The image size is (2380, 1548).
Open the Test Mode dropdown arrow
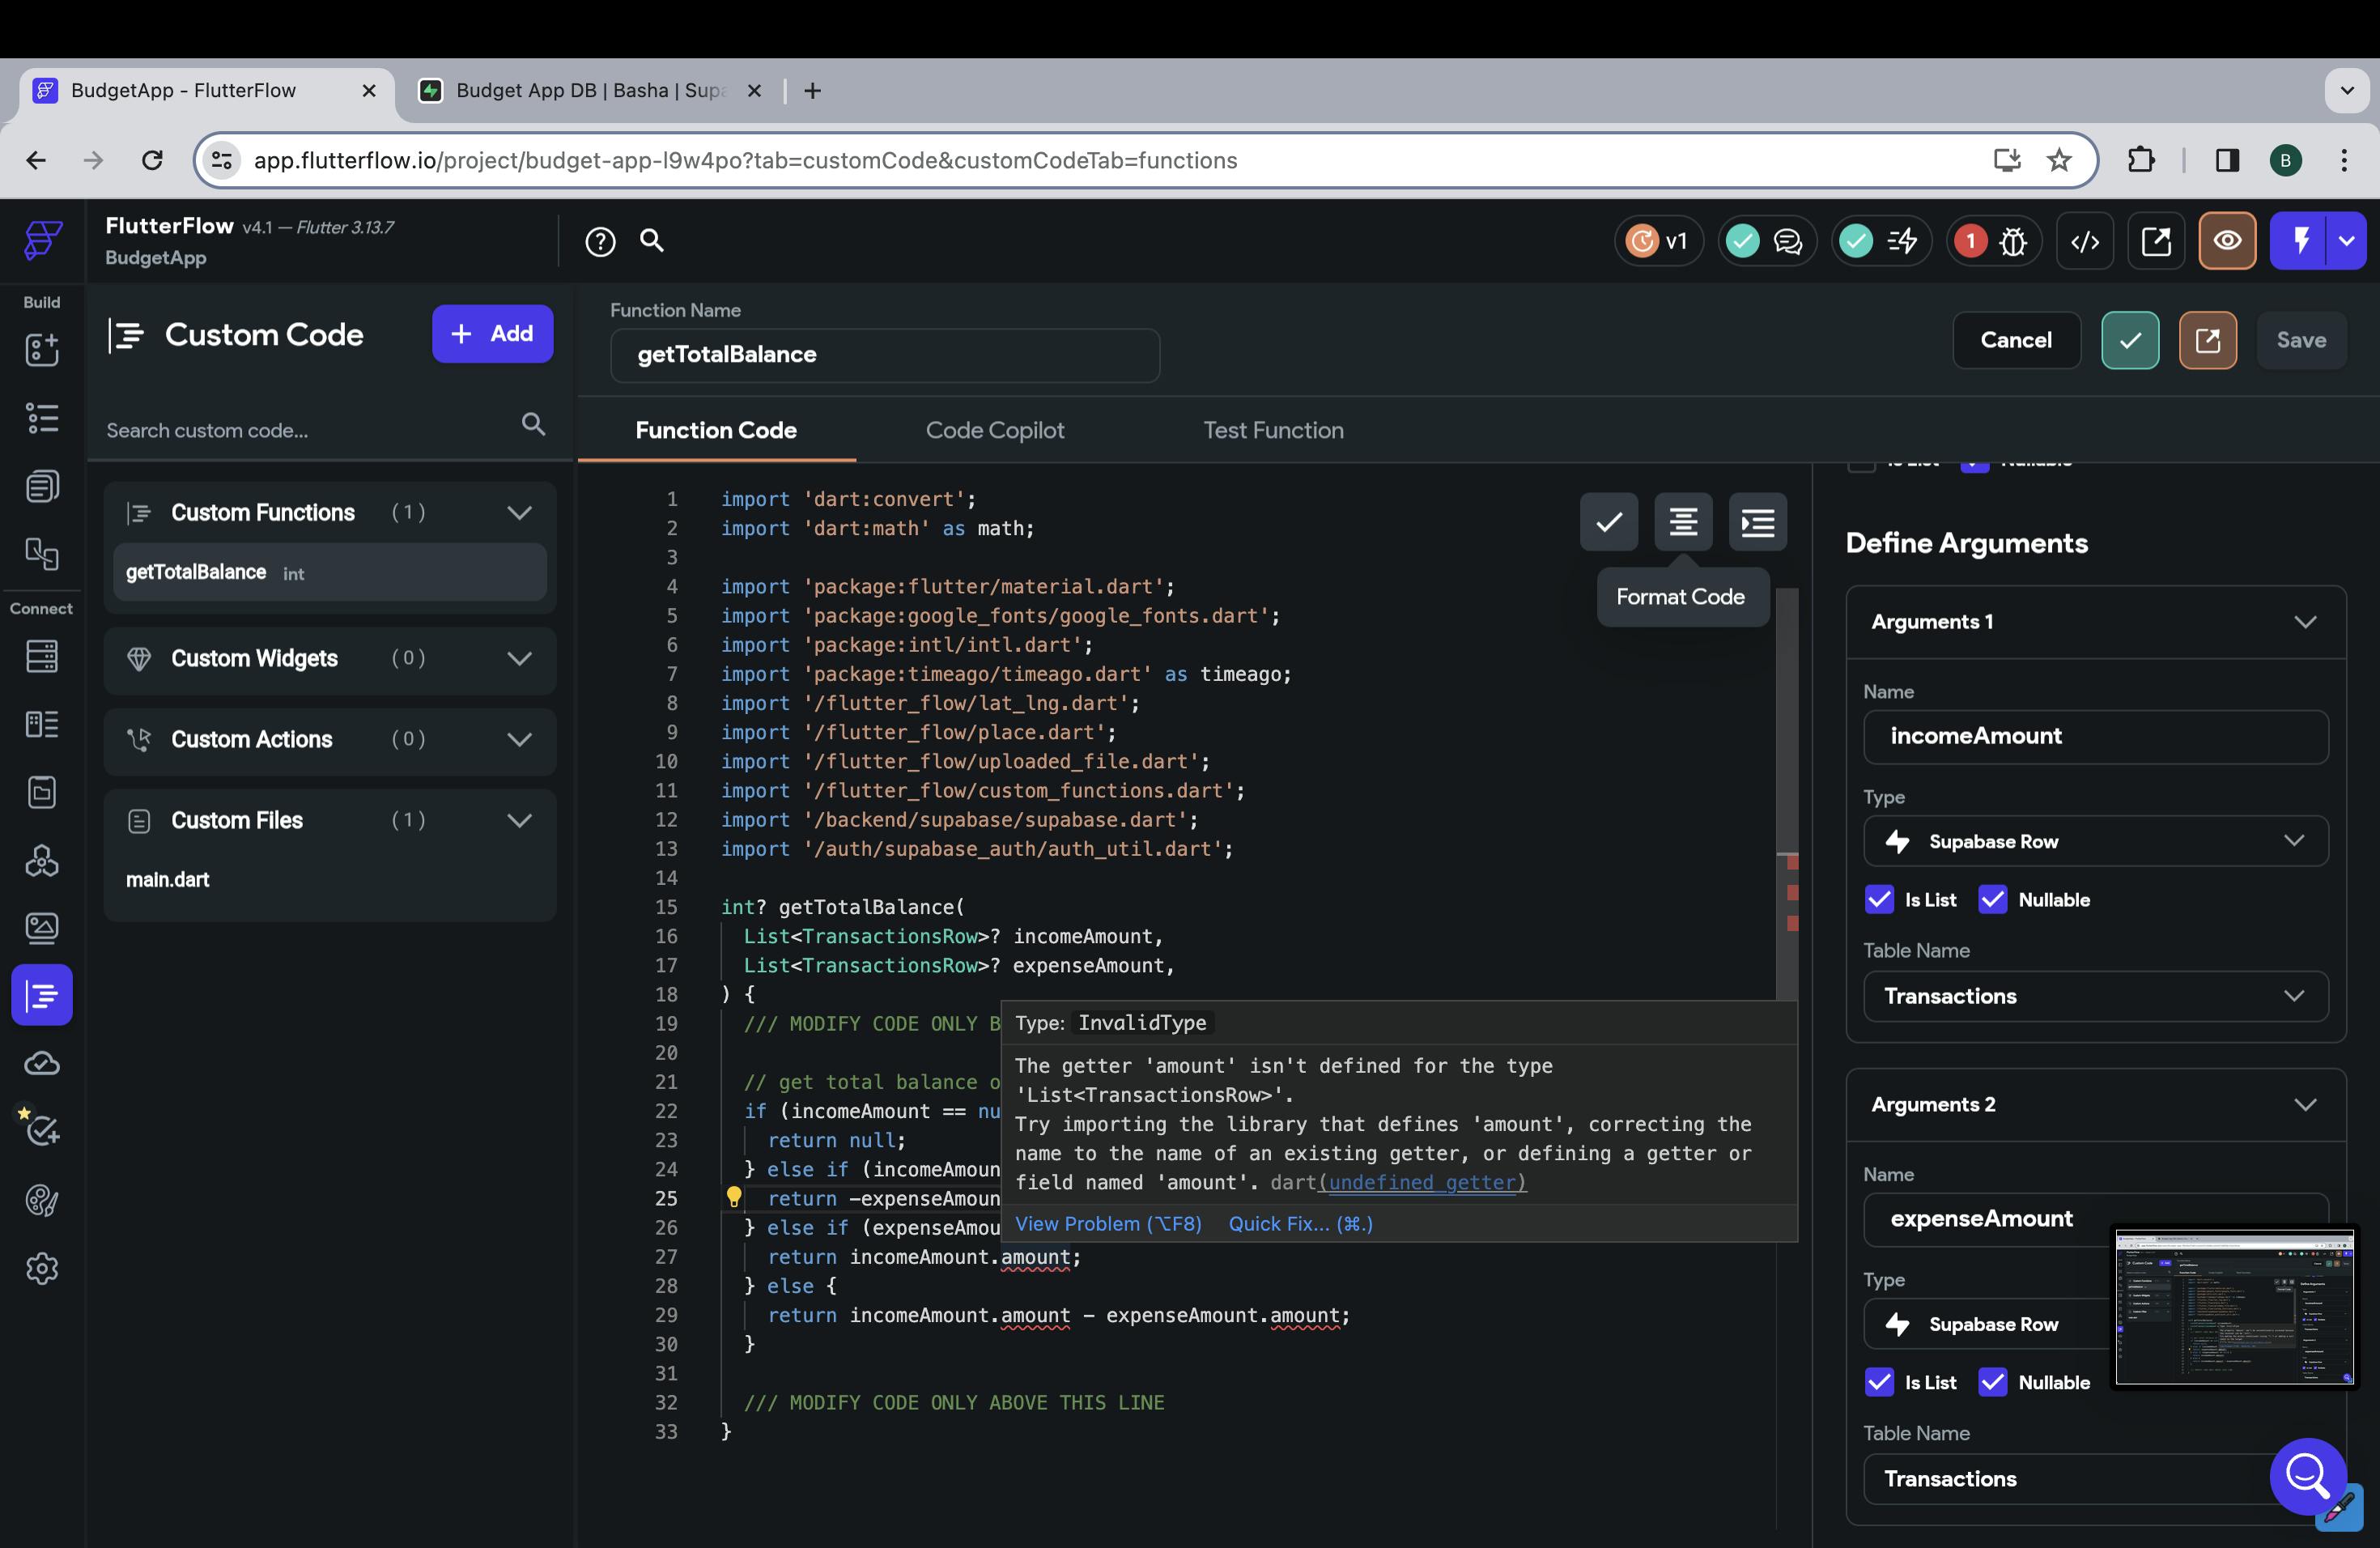pos(2347,241)
